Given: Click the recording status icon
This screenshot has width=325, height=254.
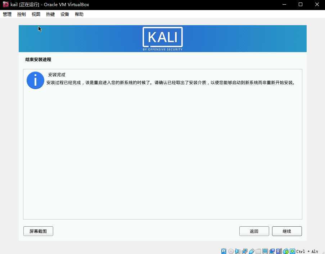Looking at the screenshot, I should (x=272, y=251).
